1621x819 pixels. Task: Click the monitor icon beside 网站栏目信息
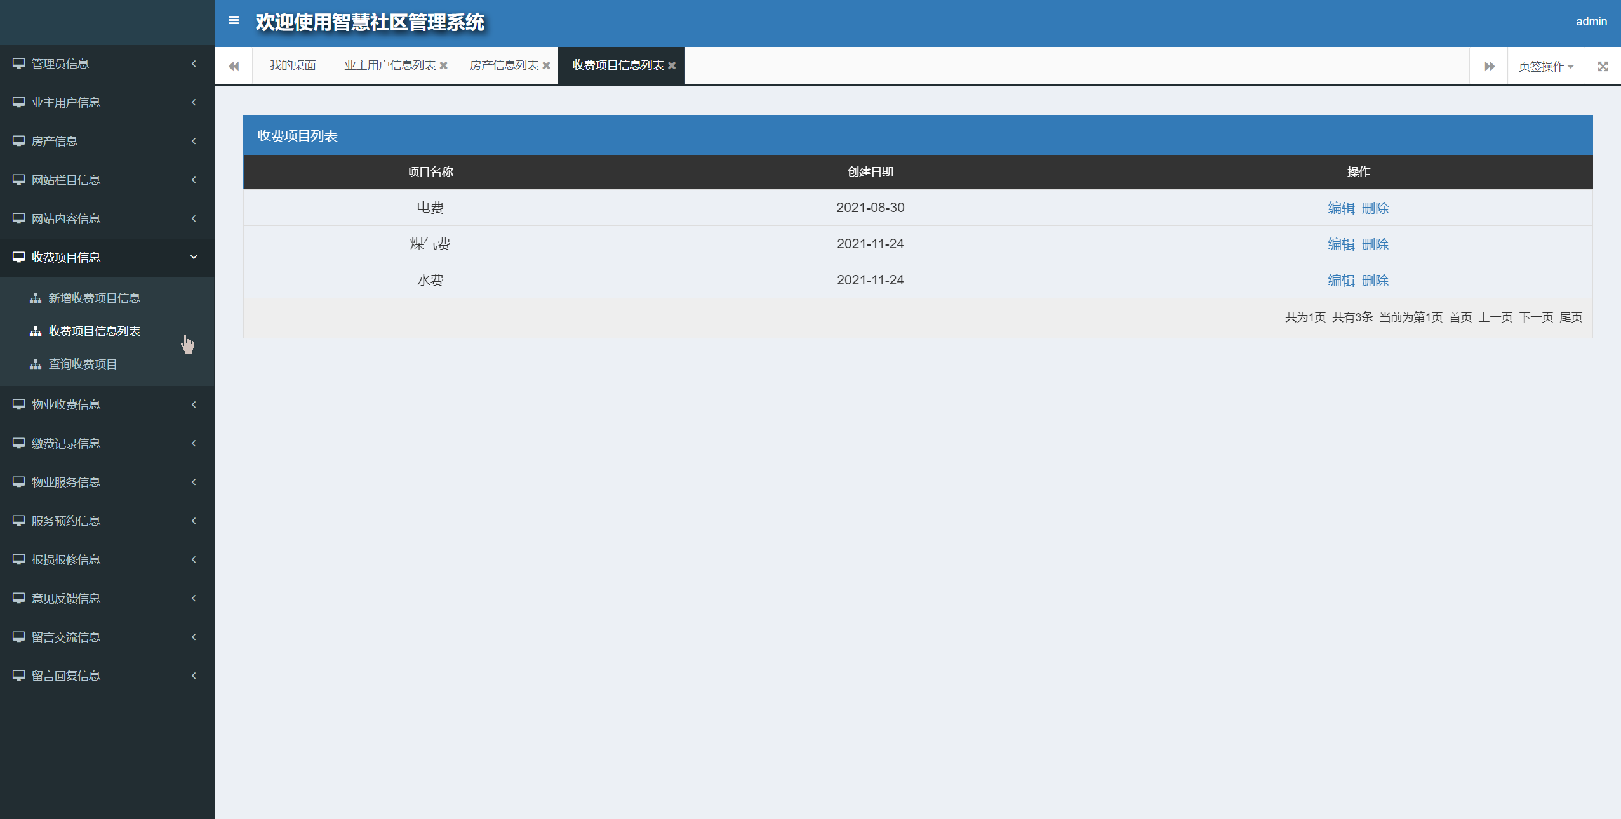[19, 180]
